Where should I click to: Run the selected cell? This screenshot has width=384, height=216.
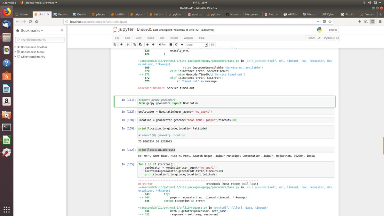tap(162, 44)
